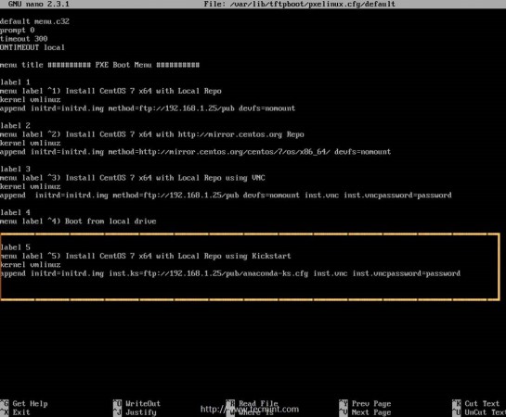Click the Read File shortcut

252,403
